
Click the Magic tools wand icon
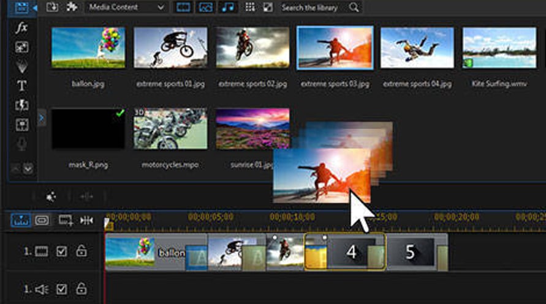pyautogui.click(x=51, y=196)
